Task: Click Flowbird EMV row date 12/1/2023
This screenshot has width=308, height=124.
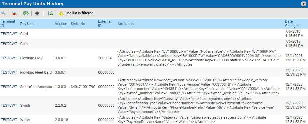Action: point(295,58)
